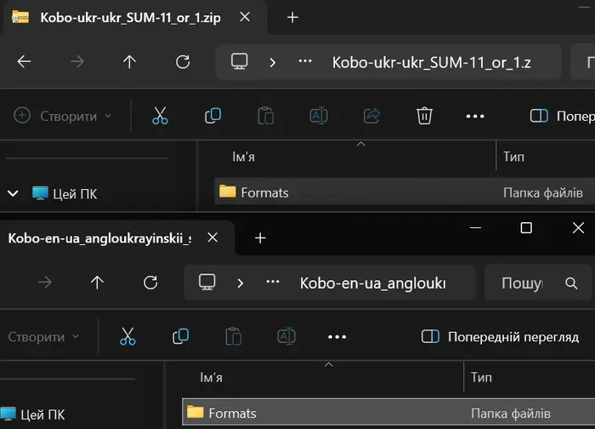This screenshot has height=429, width=595.
Task: Add new tab in upper Kobo-ukr window
Action: 292,18
